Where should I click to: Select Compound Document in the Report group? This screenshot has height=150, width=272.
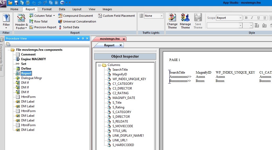(x=76, y=16)
